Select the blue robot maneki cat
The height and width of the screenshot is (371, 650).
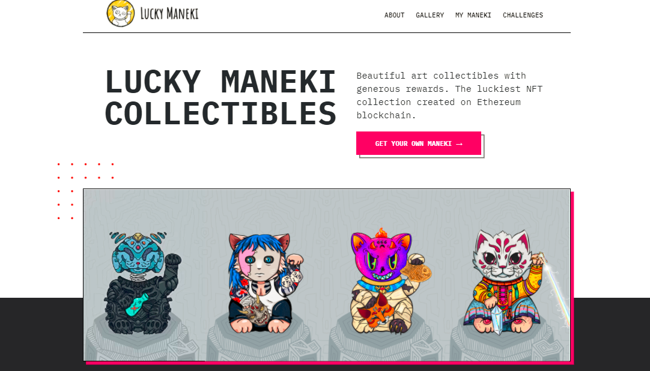142,283
